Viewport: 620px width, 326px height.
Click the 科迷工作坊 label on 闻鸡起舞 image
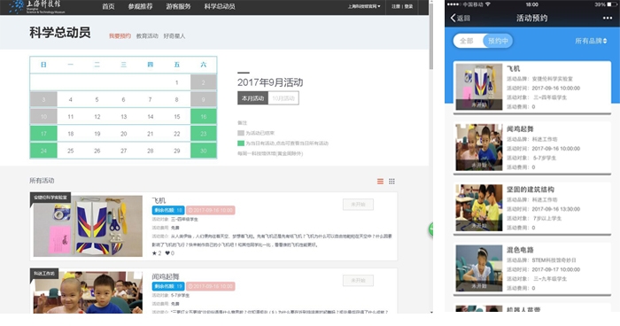tap(44, 274)
